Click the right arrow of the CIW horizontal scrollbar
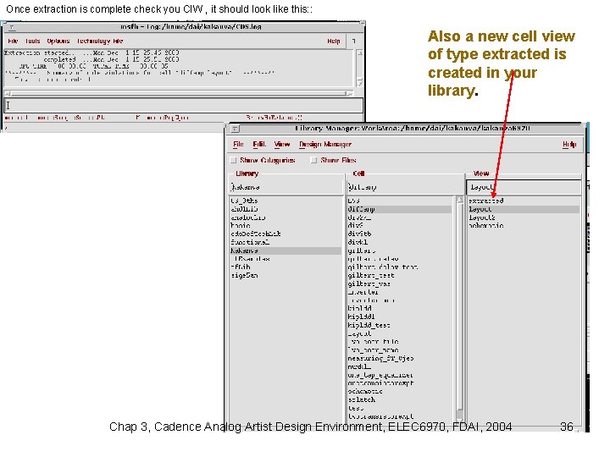The height and width of the screenshot is (457, 610). pyautogui.click(x=350, y=93)
